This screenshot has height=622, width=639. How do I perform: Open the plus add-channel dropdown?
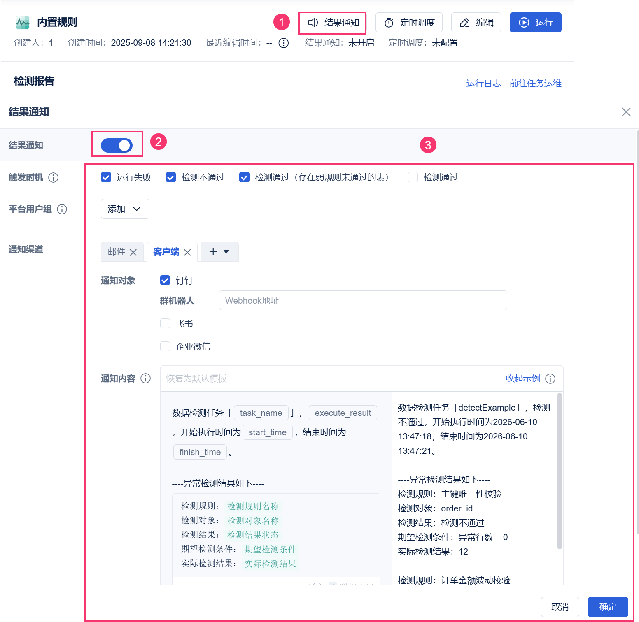pos(219,252)
